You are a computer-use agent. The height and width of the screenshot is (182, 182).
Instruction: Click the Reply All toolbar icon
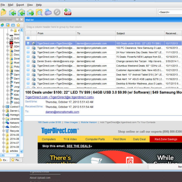click(x=21, y=12)
